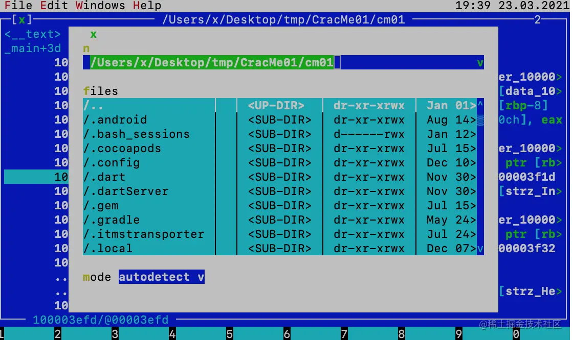
Task: Click the [data_10> reference in the disassembly
Action: tap(530, 91)
